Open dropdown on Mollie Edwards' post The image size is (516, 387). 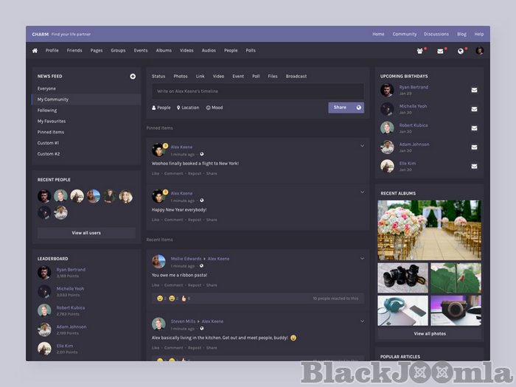tap(362, 258)
